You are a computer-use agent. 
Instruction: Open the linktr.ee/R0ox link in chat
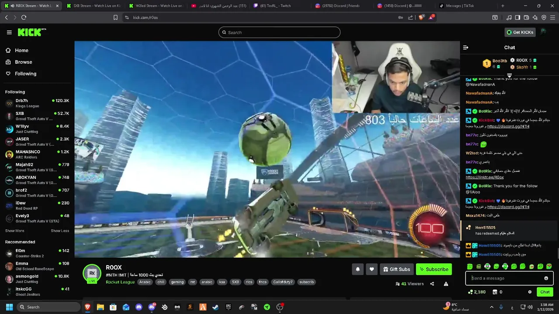click(x=485, y=177)
